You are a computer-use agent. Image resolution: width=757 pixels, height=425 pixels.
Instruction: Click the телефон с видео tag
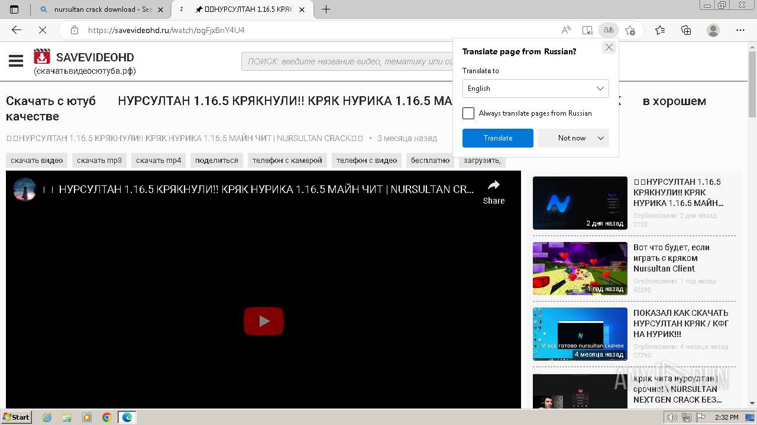click(367, 160)
